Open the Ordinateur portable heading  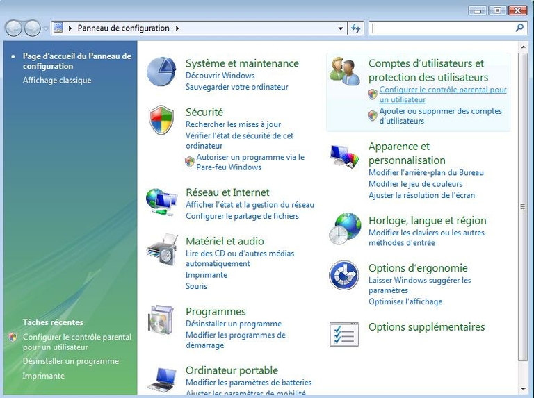click(232, 370)
